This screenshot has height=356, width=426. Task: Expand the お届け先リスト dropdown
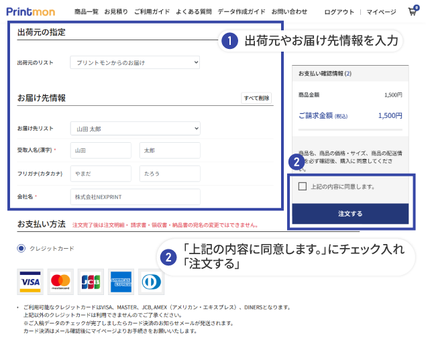pos(135,128)
